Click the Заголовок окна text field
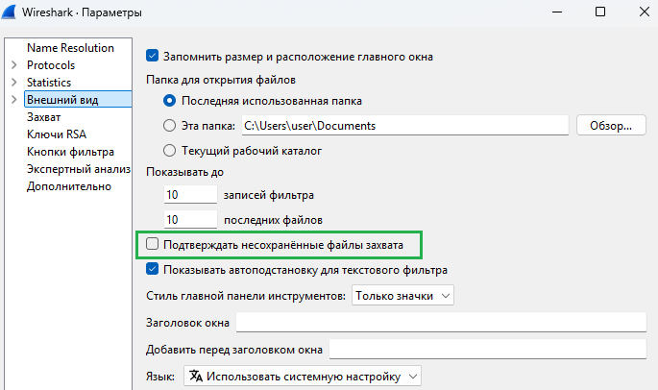The image size is (658, 390). pyautogui.click(x=441, y=322)
